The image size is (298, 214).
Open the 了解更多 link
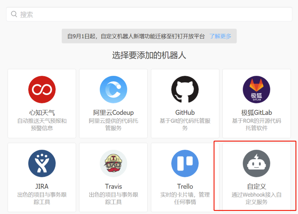tap(220, 36)
